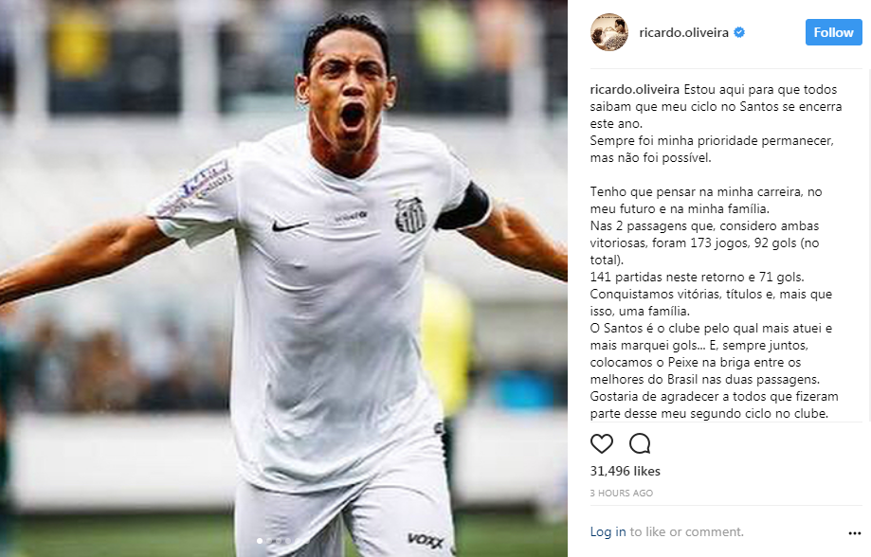Viewport: 871px width, 557px height.
Task: Select the first active carousel dot
Action: [260, 540]
